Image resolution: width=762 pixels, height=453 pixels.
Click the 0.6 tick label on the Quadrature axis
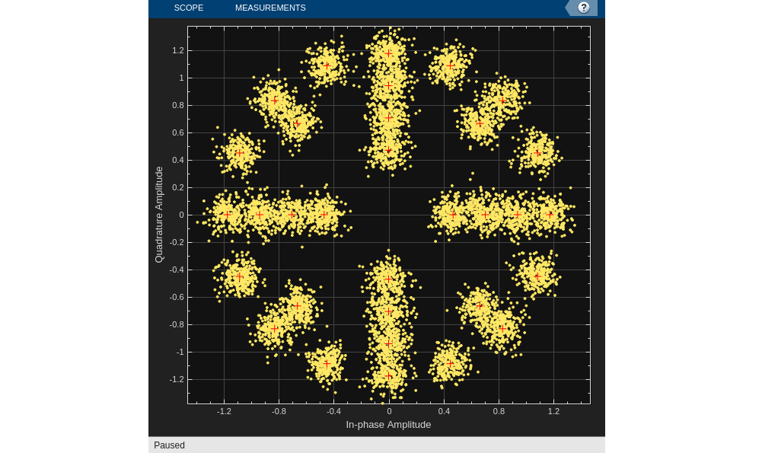pyautogui.click(x=177, y=132)
